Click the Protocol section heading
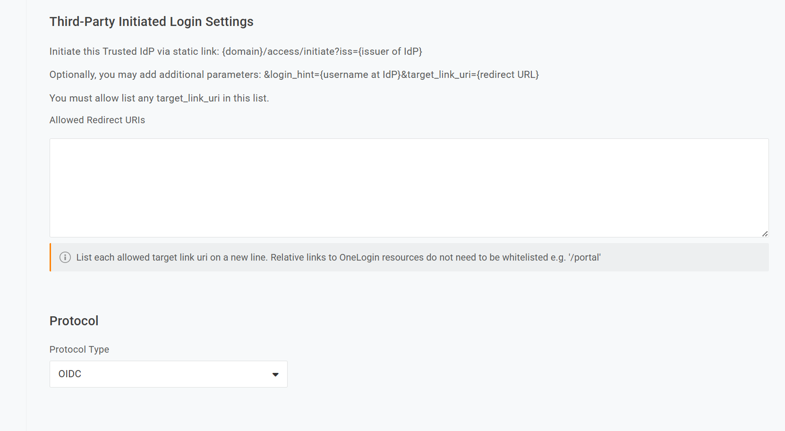 coord(74,321)
